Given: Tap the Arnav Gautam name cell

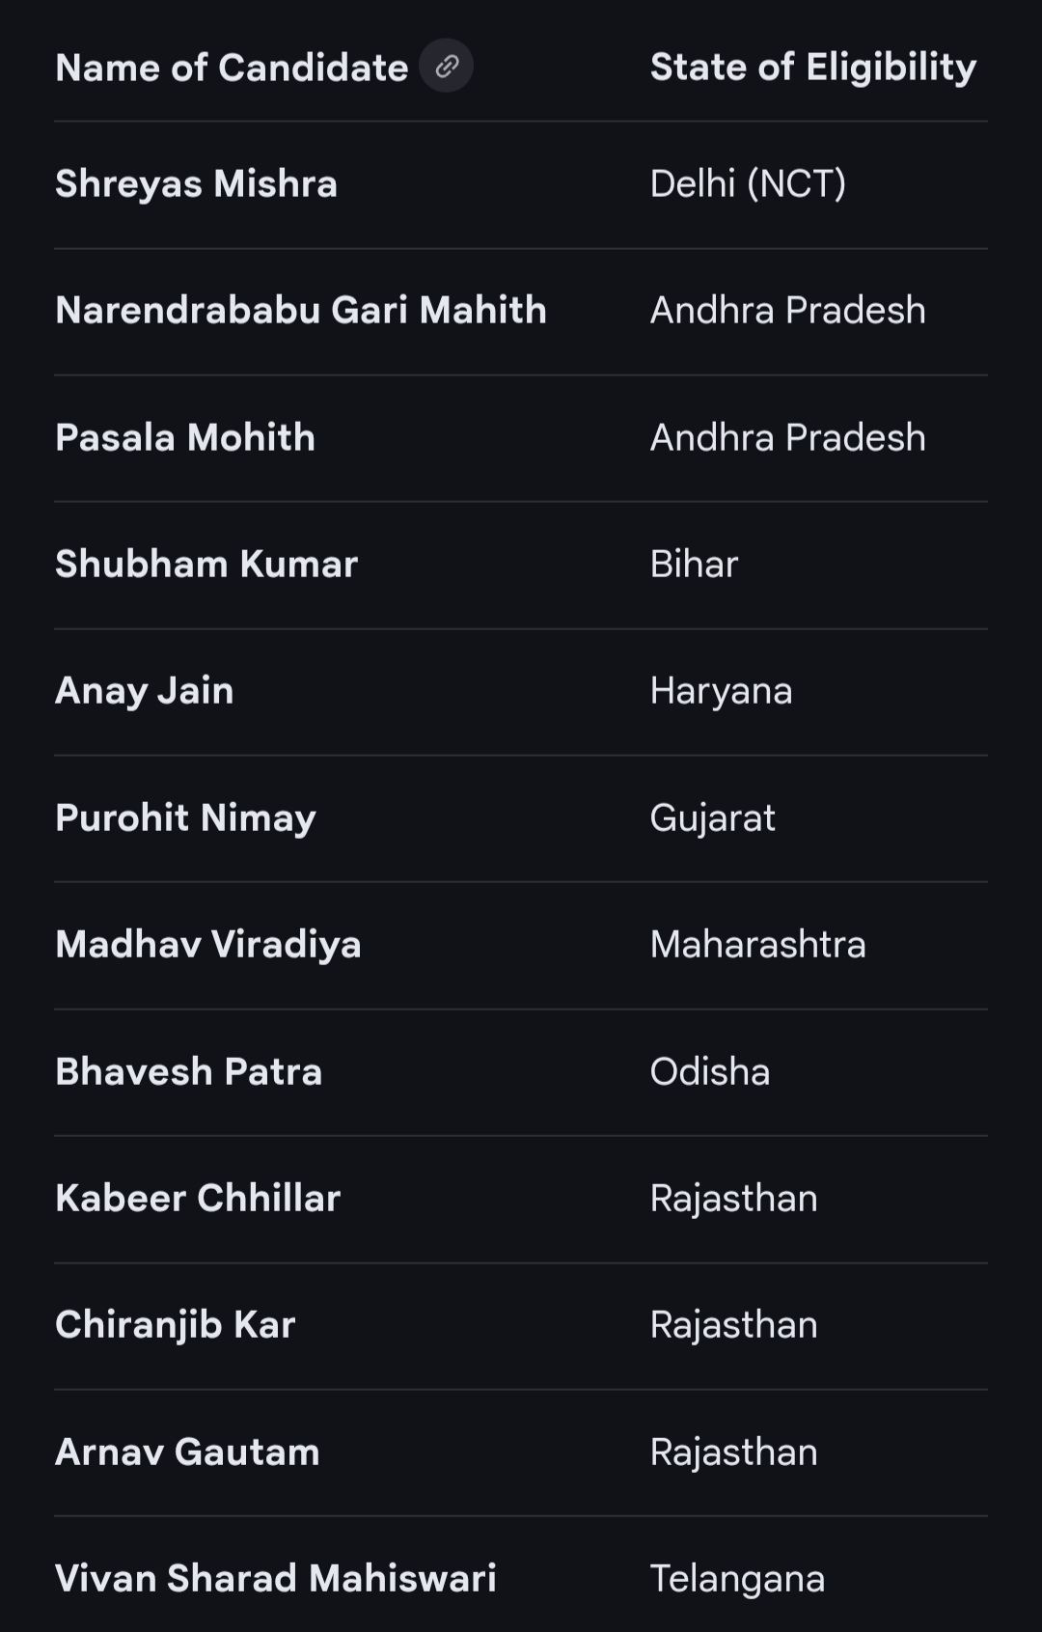Looking at the screenshot, I should click(x=187, y=1452).
